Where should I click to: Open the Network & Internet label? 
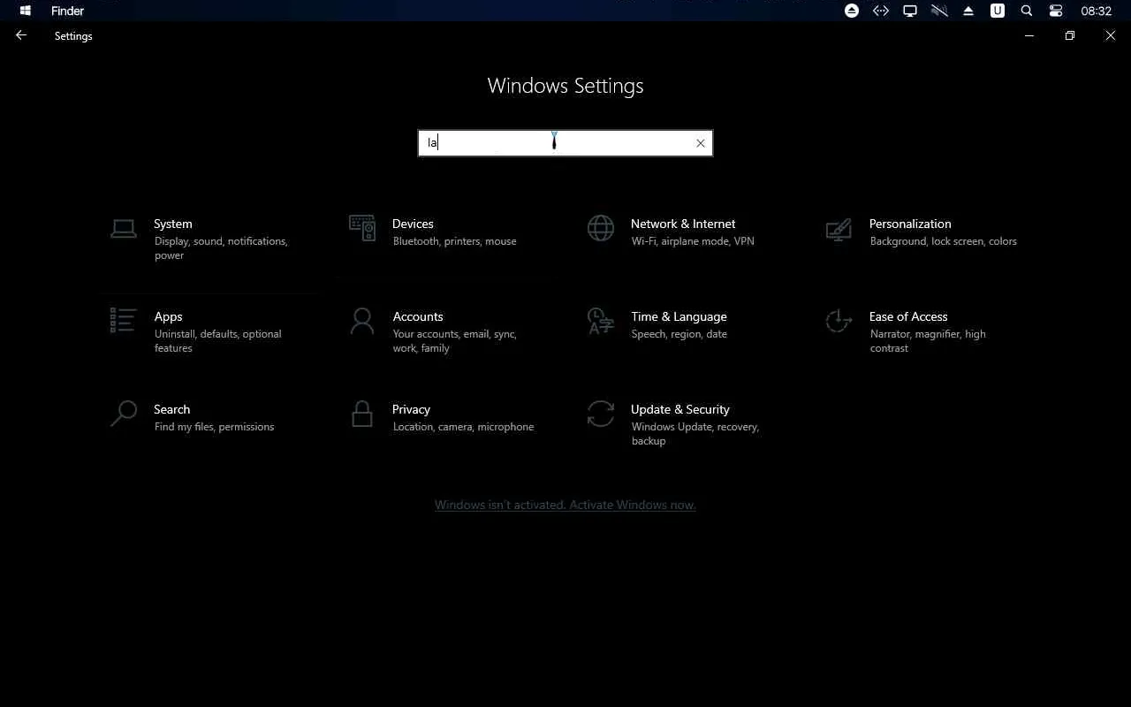683,224
